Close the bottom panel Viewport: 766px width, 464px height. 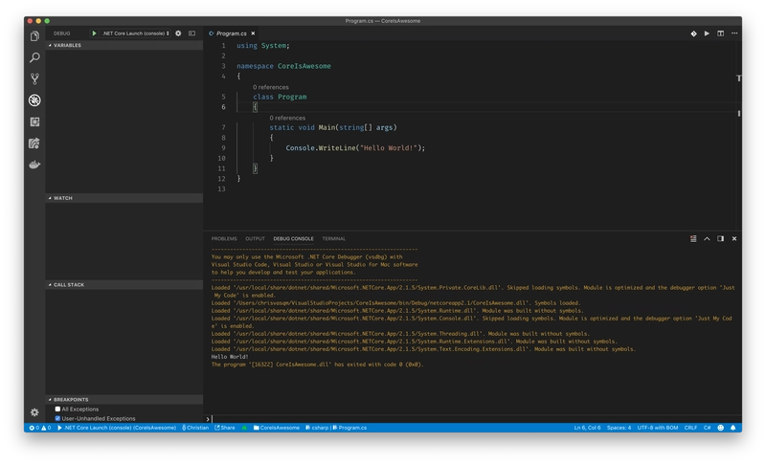(734, 238)
